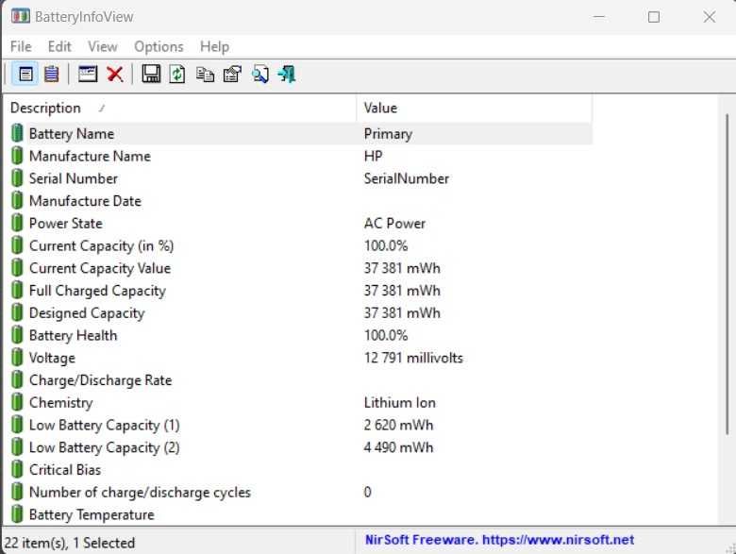Open the Options menu
736x554 pixels.
(159, 46)
